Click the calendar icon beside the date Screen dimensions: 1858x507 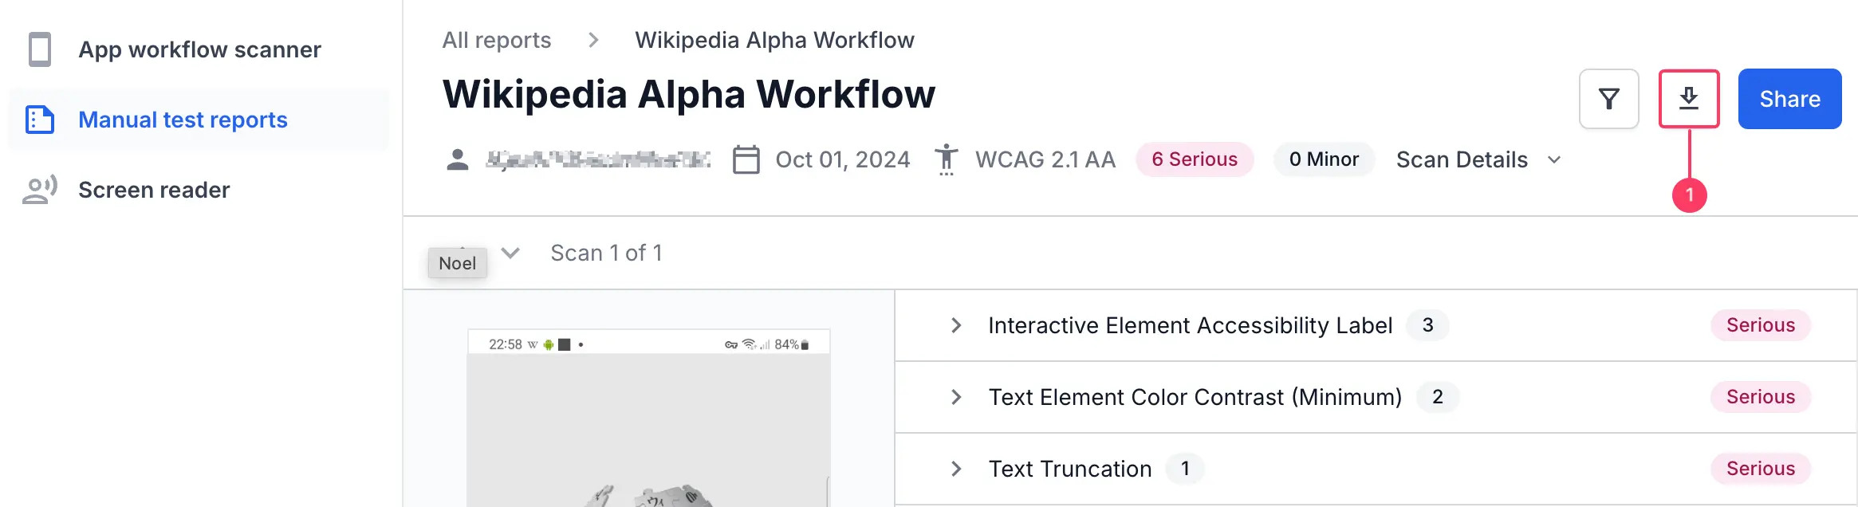coord(746,159)
